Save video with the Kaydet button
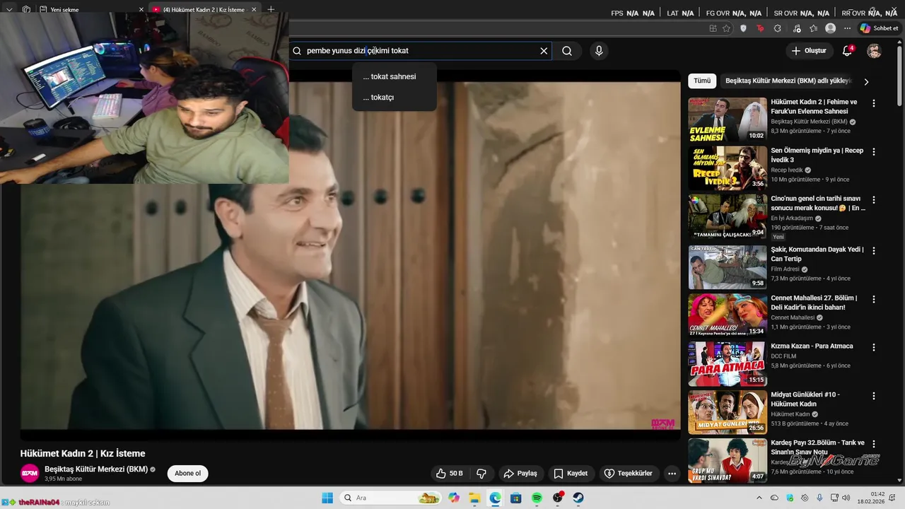 tap(571, 474)
